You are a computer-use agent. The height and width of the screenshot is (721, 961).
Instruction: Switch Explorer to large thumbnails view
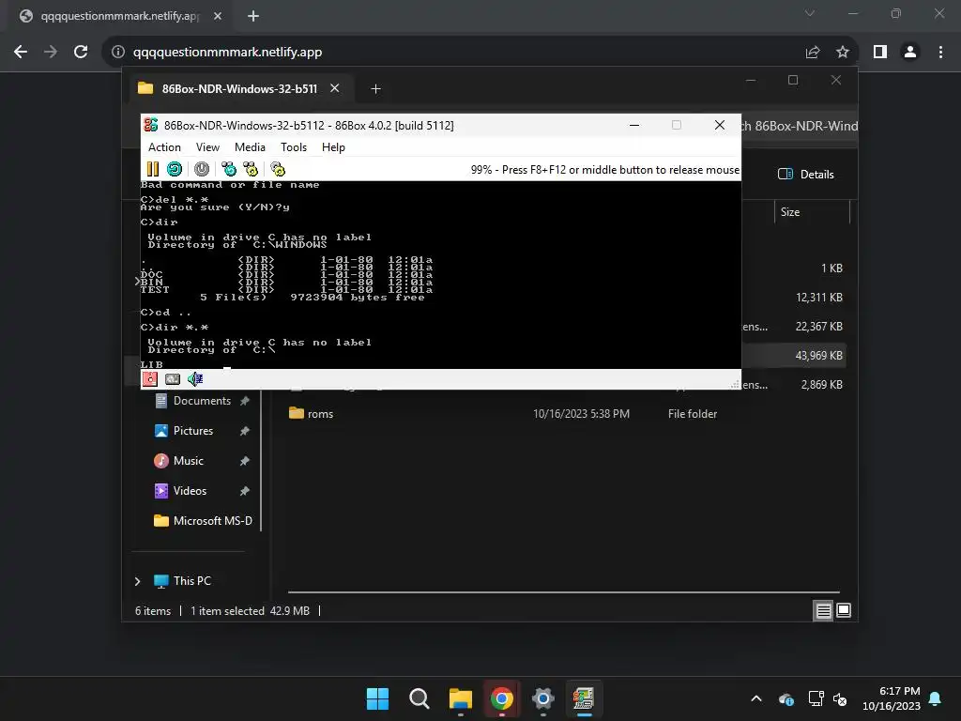844,610
